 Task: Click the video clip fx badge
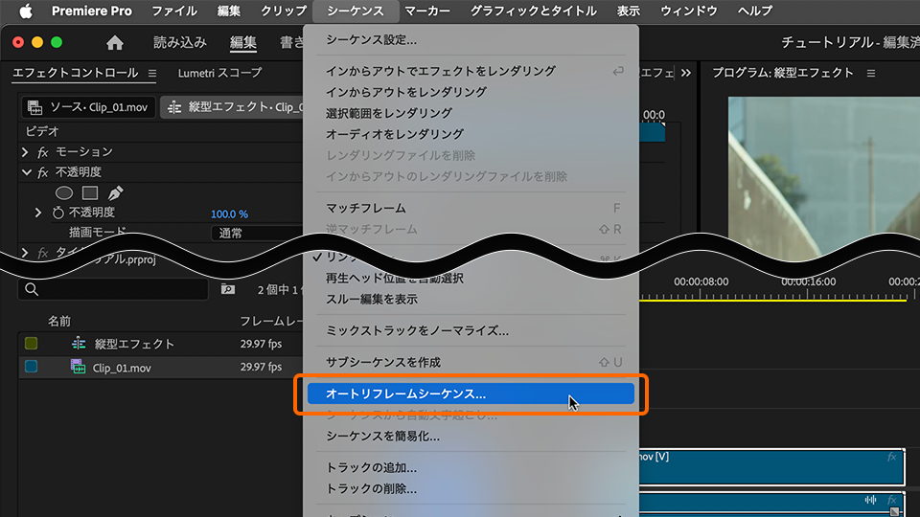[892, 457]
